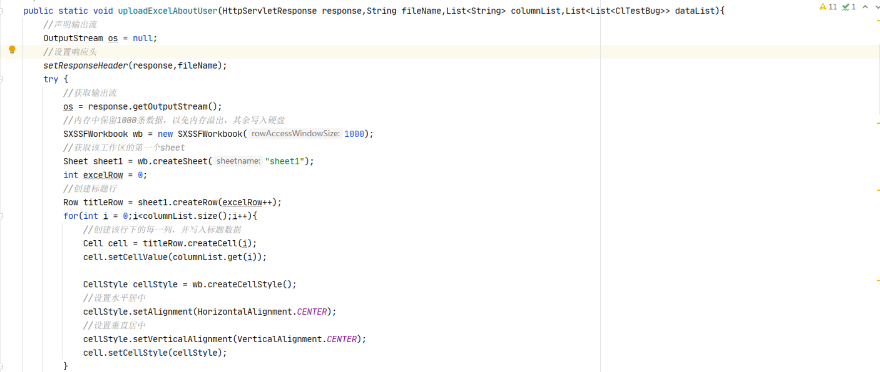Screen dimensions: 880x372
Task: Click 'setCellValue' method call
Action: click(138, 257)
